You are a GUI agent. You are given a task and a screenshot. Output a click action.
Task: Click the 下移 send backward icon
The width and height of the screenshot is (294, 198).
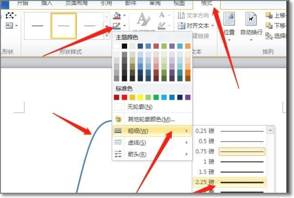point(269,25)
